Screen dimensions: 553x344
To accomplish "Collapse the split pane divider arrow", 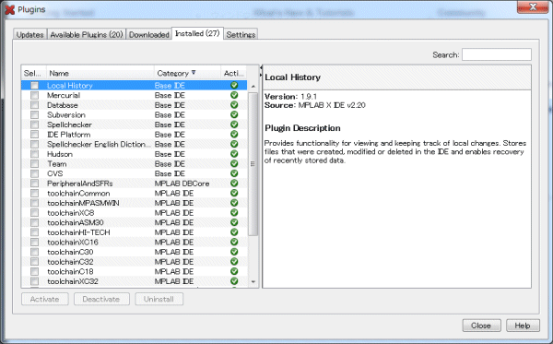I will 261,67.
